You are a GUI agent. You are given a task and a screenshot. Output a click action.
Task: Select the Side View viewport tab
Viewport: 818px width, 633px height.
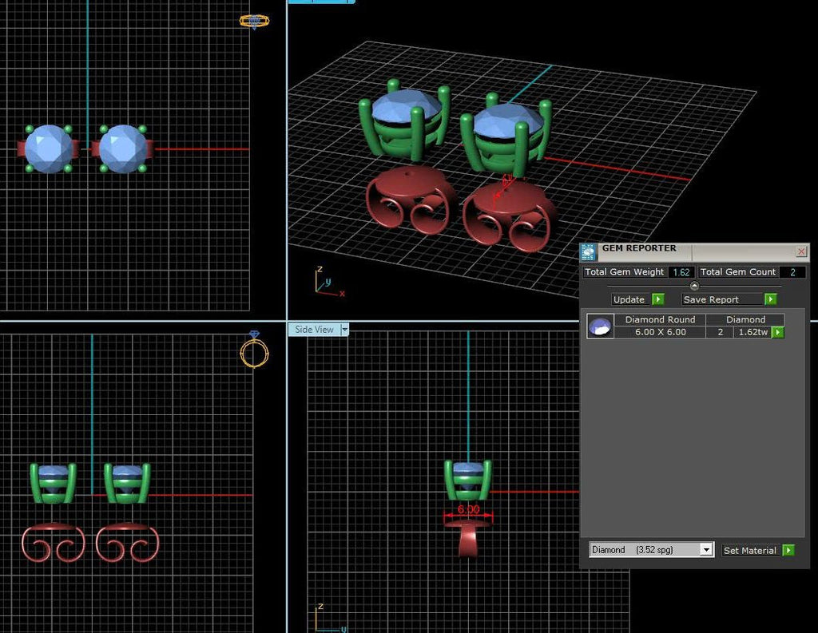(x=314, y=330)
